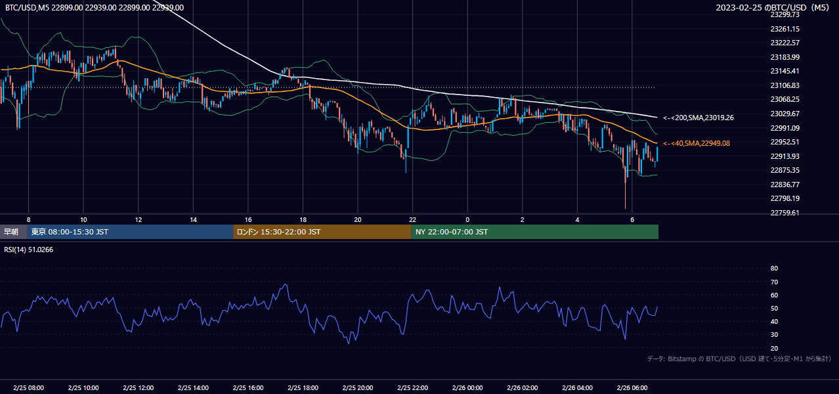Screen dimensions: 839x394
Task: Click date label 2/25 10:00
Action: click(x=83, y=387)
